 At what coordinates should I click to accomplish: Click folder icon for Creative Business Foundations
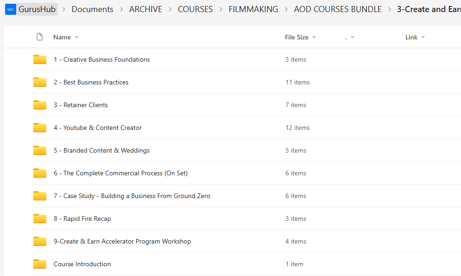click(40, 59)
